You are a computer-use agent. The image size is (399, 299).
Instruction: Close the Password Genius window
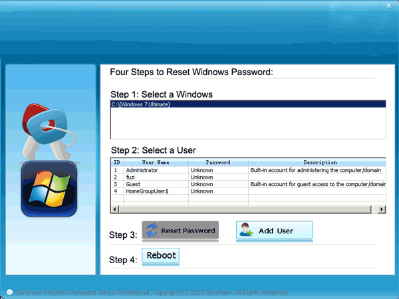click(x=389, y=5)
